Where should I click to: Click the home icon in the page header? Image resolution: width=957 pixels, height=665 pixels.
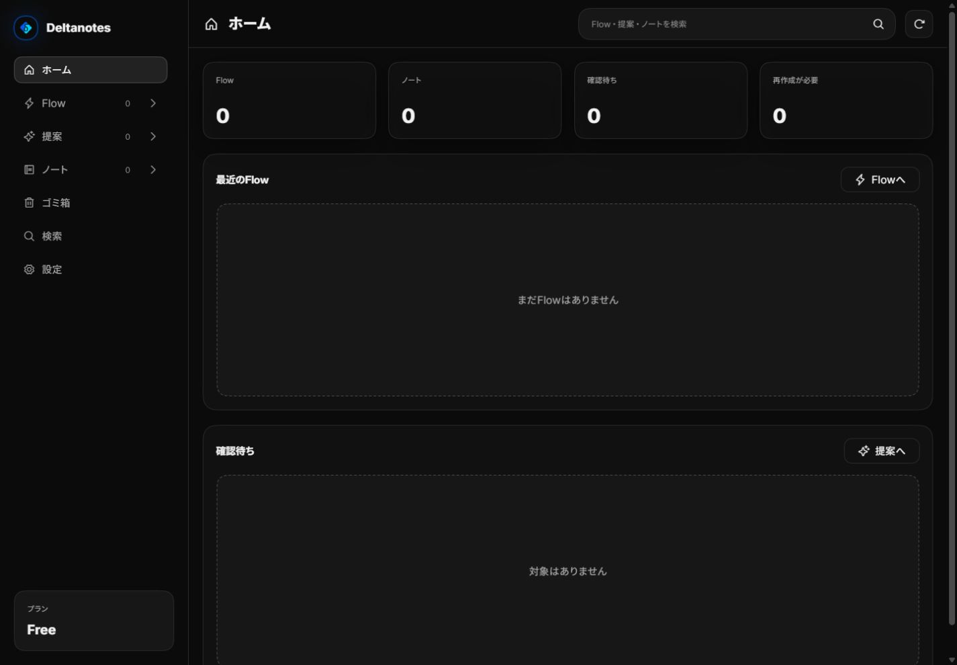click(x=212, y=24)
